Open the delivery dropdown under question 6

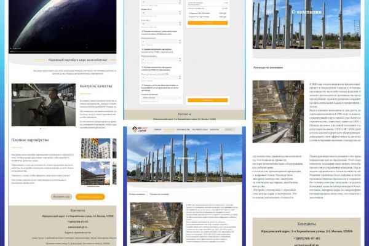pos(161,98)
